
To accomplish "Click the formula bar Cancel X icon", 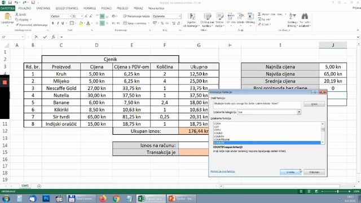I will [x=36, y=37].
